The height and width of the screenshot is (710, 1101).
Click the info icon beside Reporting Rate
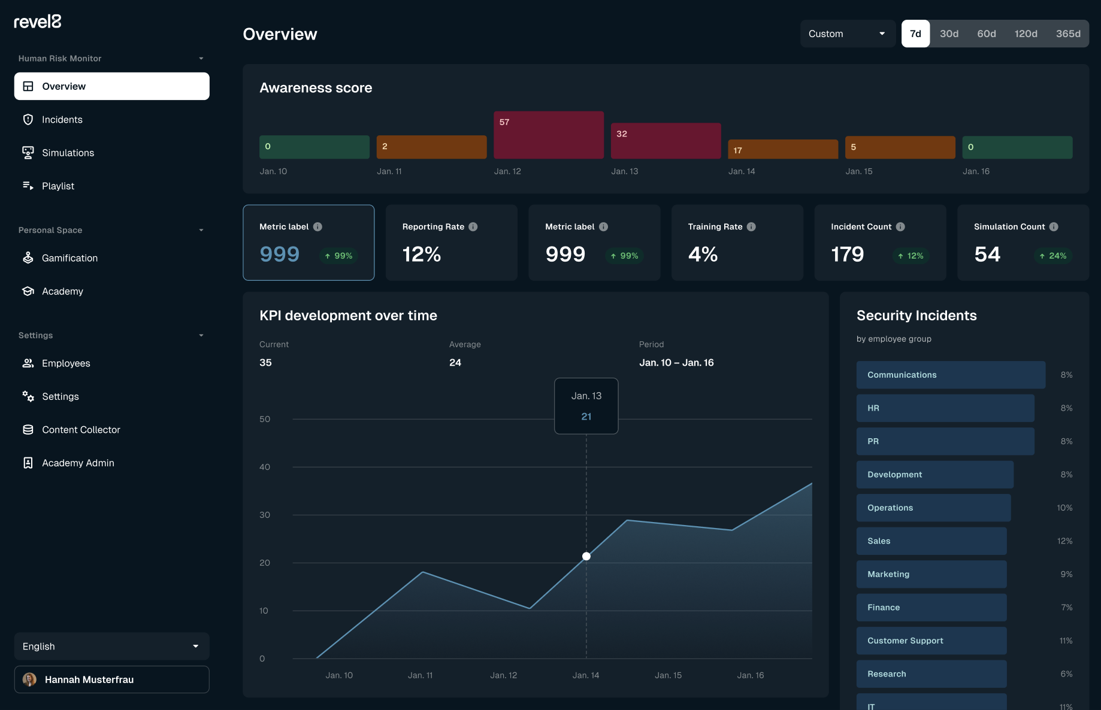click(x=473, y=227)
